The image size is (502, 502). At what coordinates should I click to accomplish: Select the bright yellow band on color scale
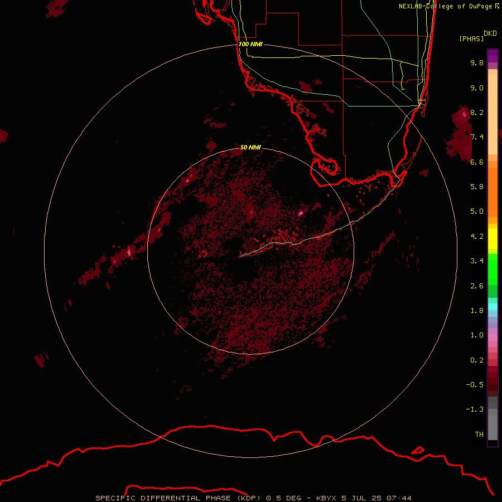pyautogui.click(x=493, y=239)
